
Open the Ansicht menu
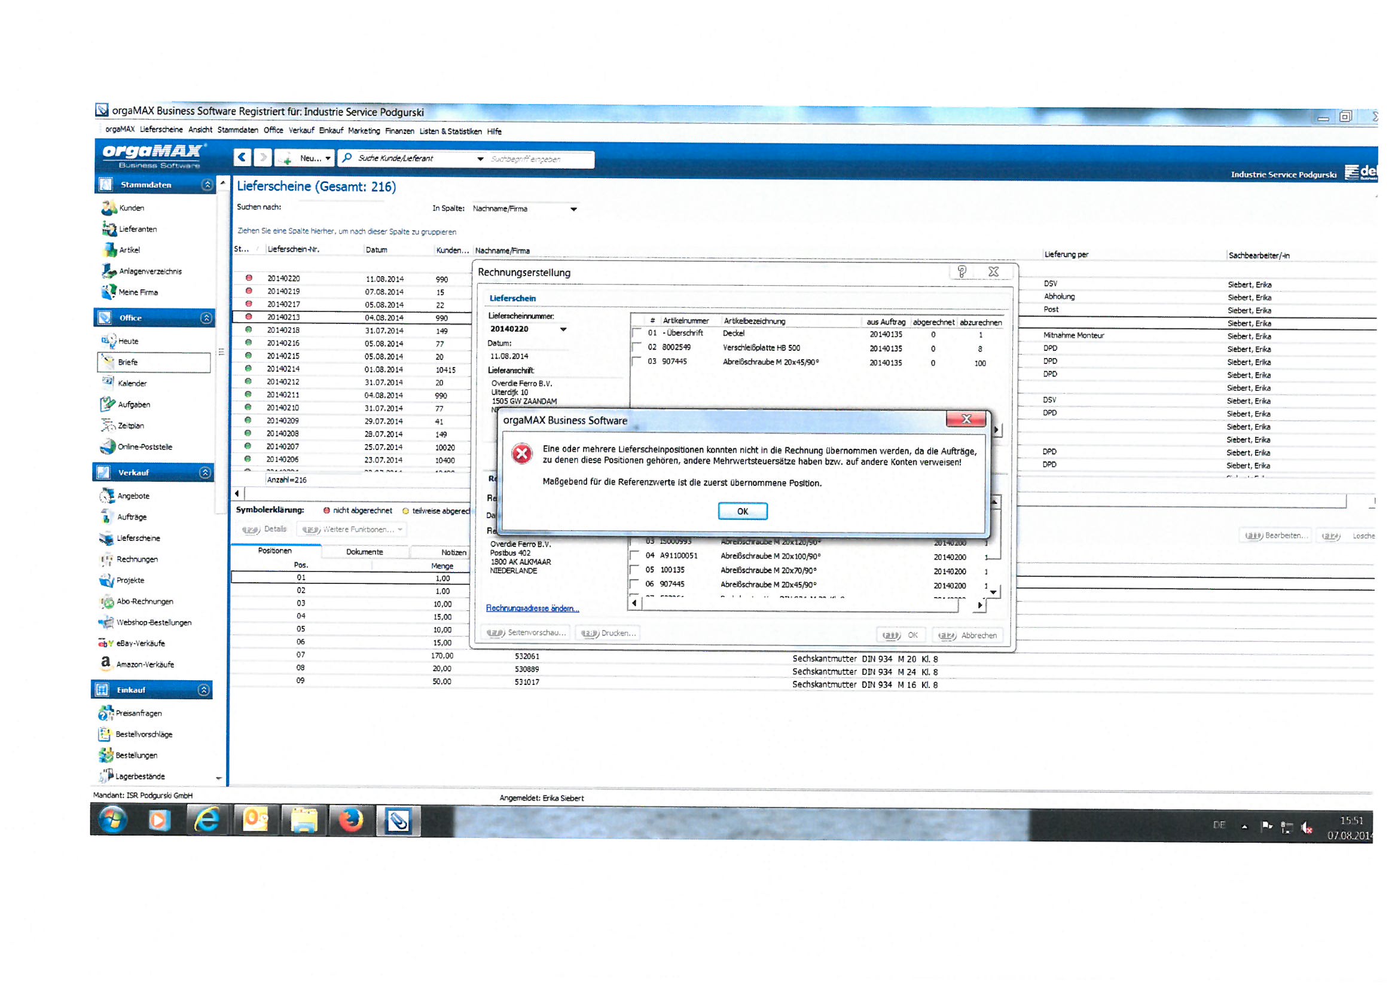point(200,130)
